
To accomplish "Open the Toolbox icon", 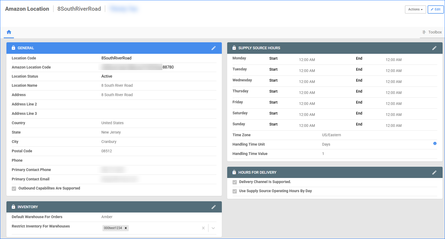I will (x=424, y=32).
